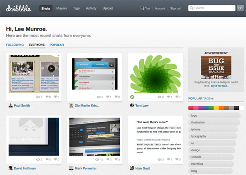Open Paul Smith's shot thumbnail
Screen dimensions: 246x175
point(34,74)
